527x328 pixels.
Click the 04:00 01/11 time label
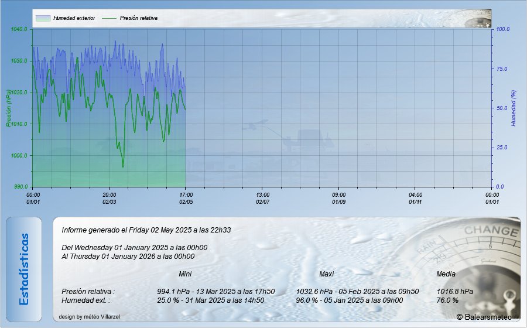(x=415, y=199)
